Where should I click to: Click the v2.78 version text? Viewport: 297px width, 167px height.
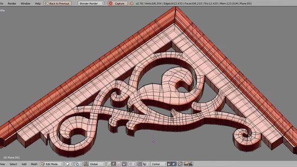[x=139, y=3]
